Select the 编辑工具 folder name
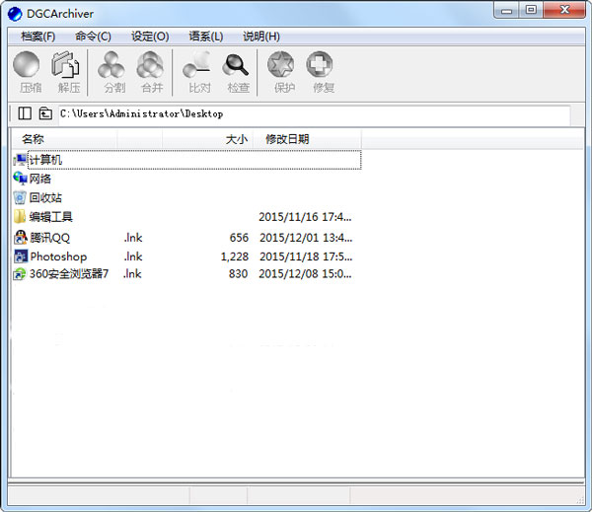592x512 pixels. (x=51, y=217)
